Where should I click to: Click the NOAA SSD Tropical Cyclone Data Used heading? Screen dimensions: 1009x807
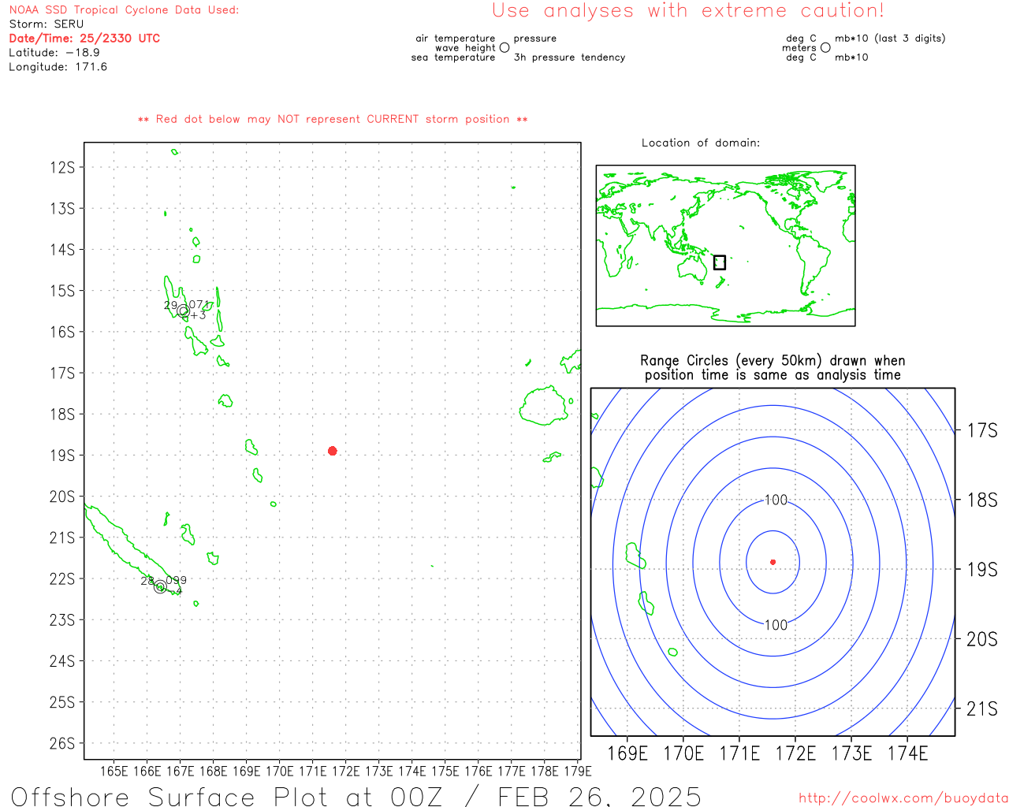pos(124,10)
